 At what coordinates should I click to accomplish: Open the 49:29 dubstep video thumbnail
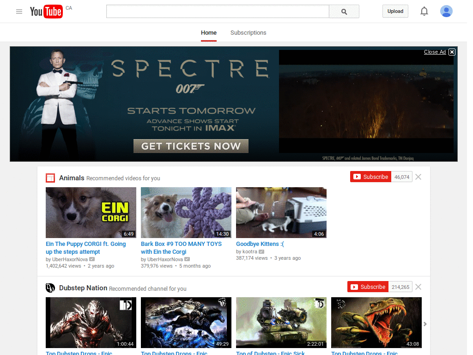(x=186, y=323)
